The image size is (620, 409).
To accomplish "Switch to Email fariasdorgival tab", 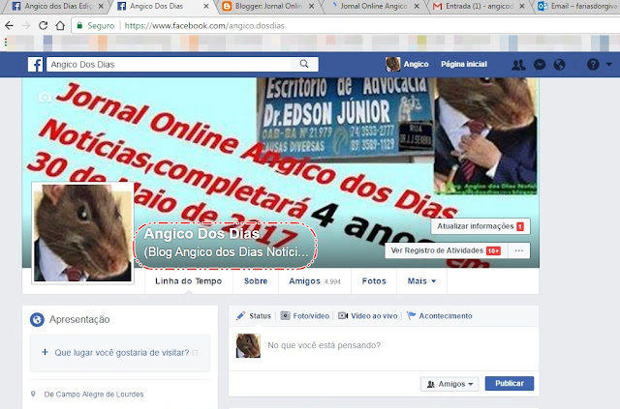I will tap(578, 7).
